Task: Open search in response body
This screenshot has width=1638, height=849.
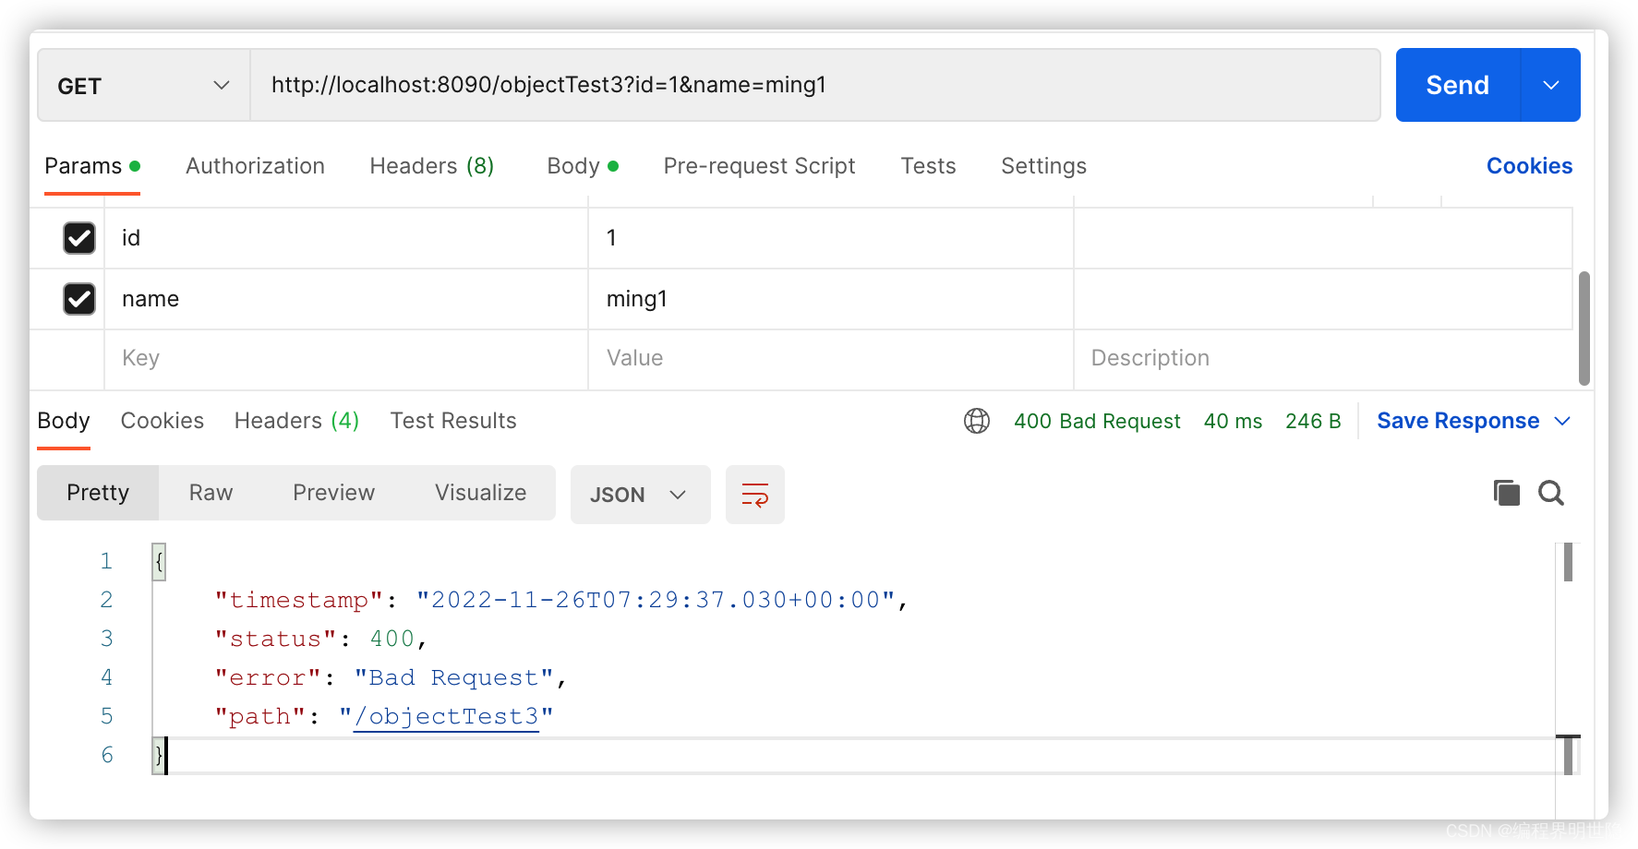Action: 1551,493
